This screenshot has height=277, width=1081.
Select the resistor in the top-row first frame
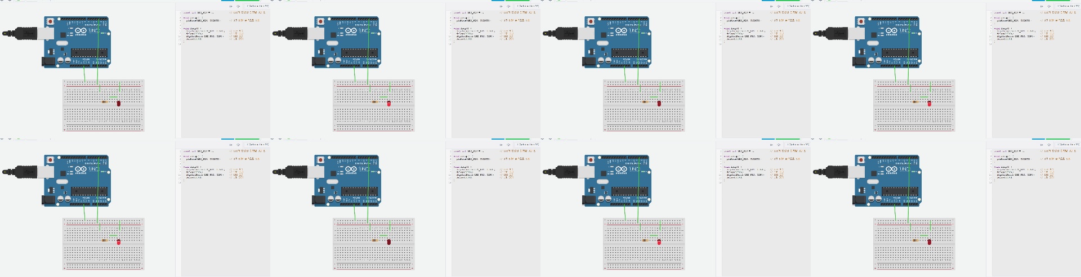click(105, 102)
